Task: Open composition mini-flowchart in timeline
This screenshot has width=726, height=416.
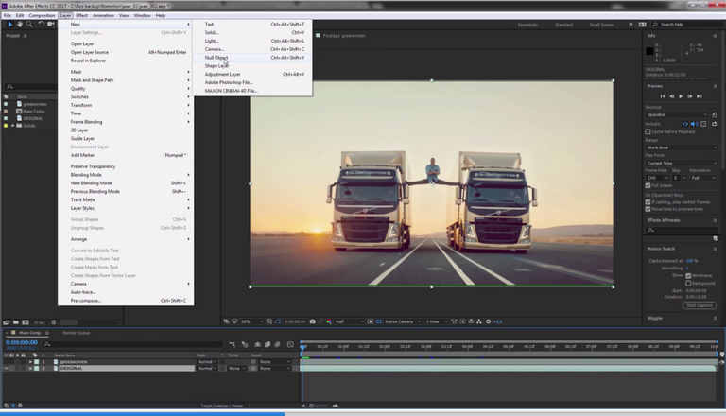Action: click(233, 344)
